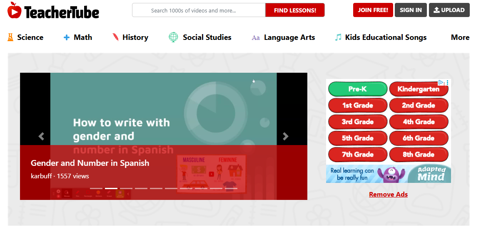
Task: Jump to the first carousel slide indicator
Action: coord(96,189)
